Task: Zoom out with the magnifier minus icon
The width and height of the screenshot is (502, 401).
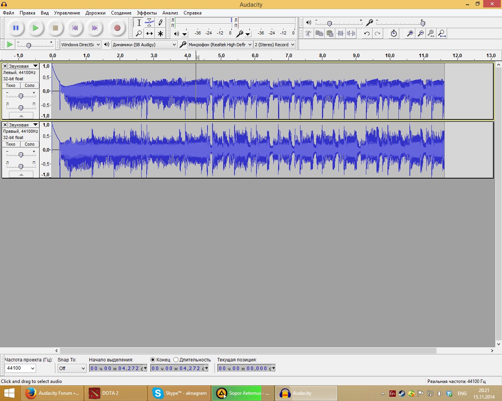Action: point(420,33)
